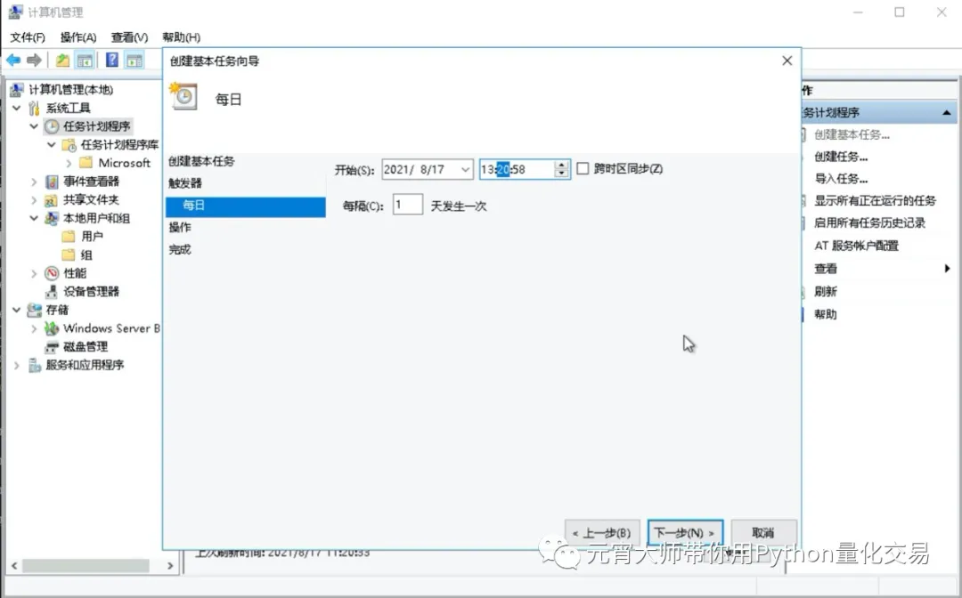Open the 用户 folder
This screenshot has height=598, width=962.
click(92, 237)
